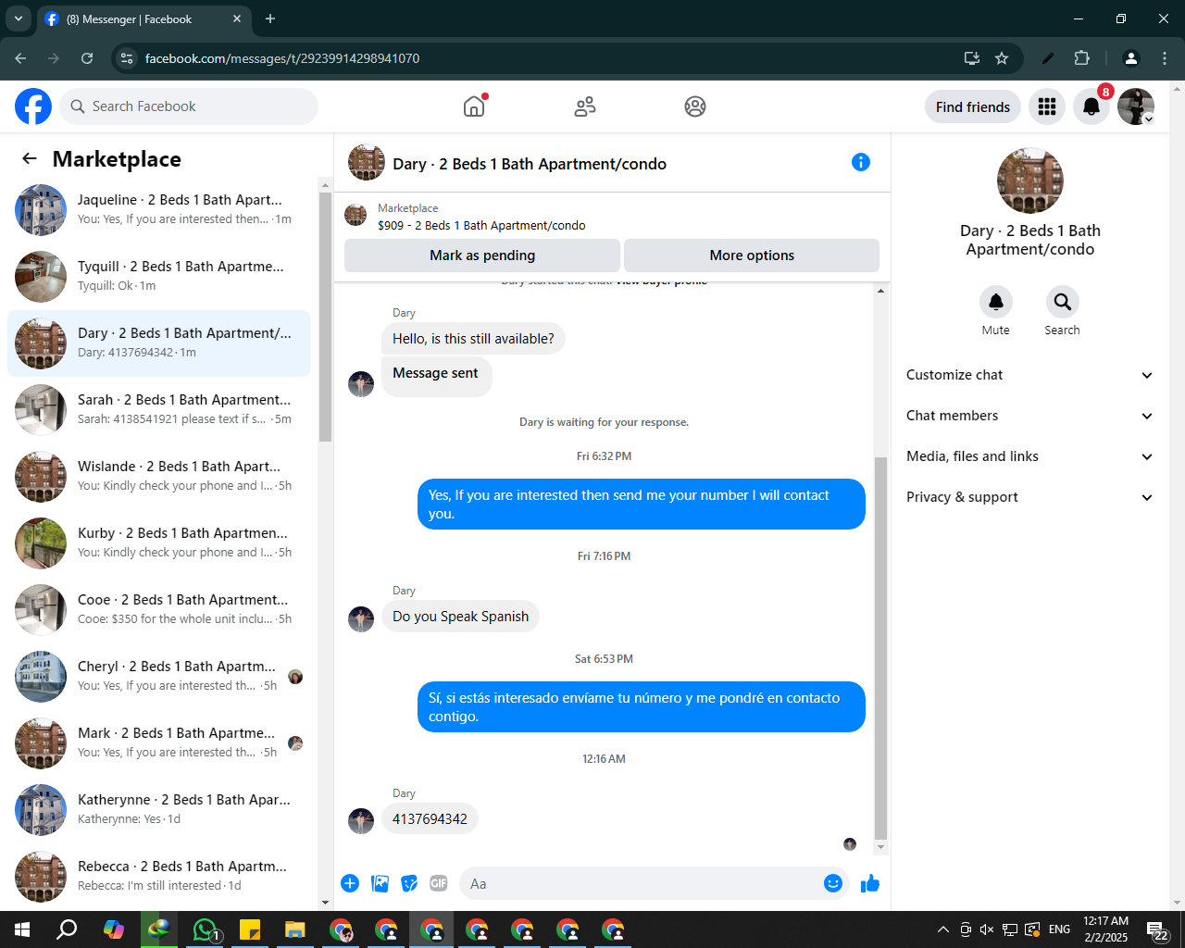Click Mark as pending button
Viewport: 1185px width, 948px height.
point(482,256)
